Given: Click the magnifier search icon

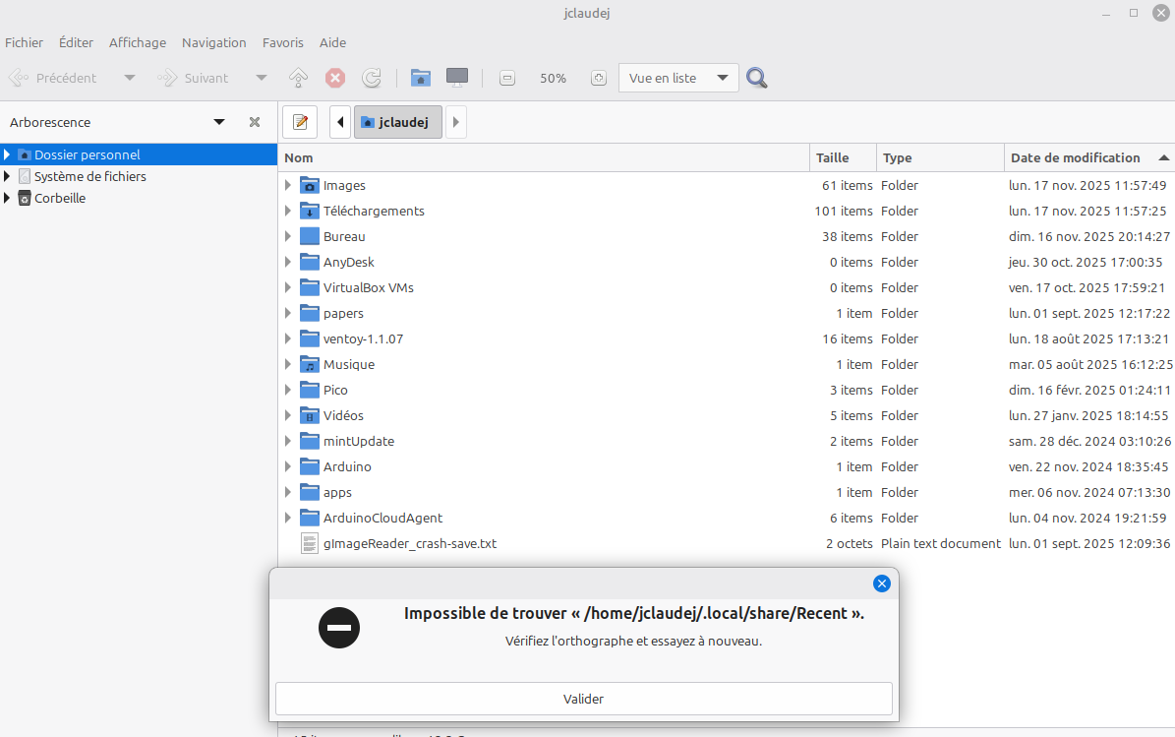Looking at the screenshot, I should pos(757,78).
